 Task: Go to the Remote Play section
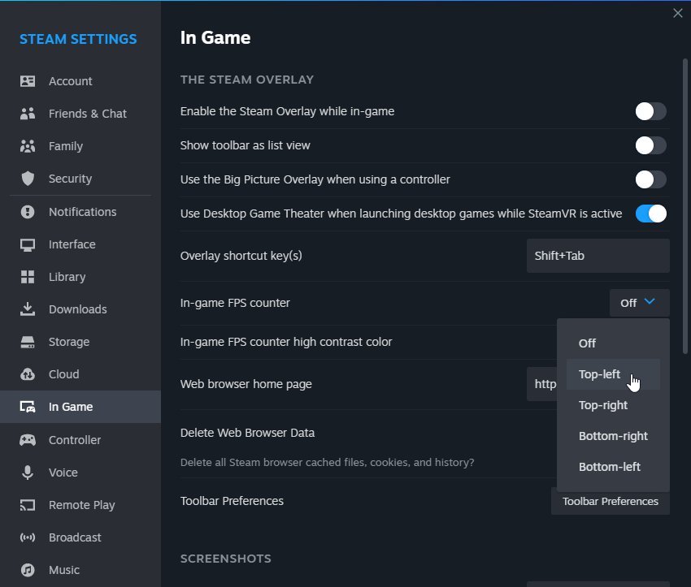[x=80, y=505]
